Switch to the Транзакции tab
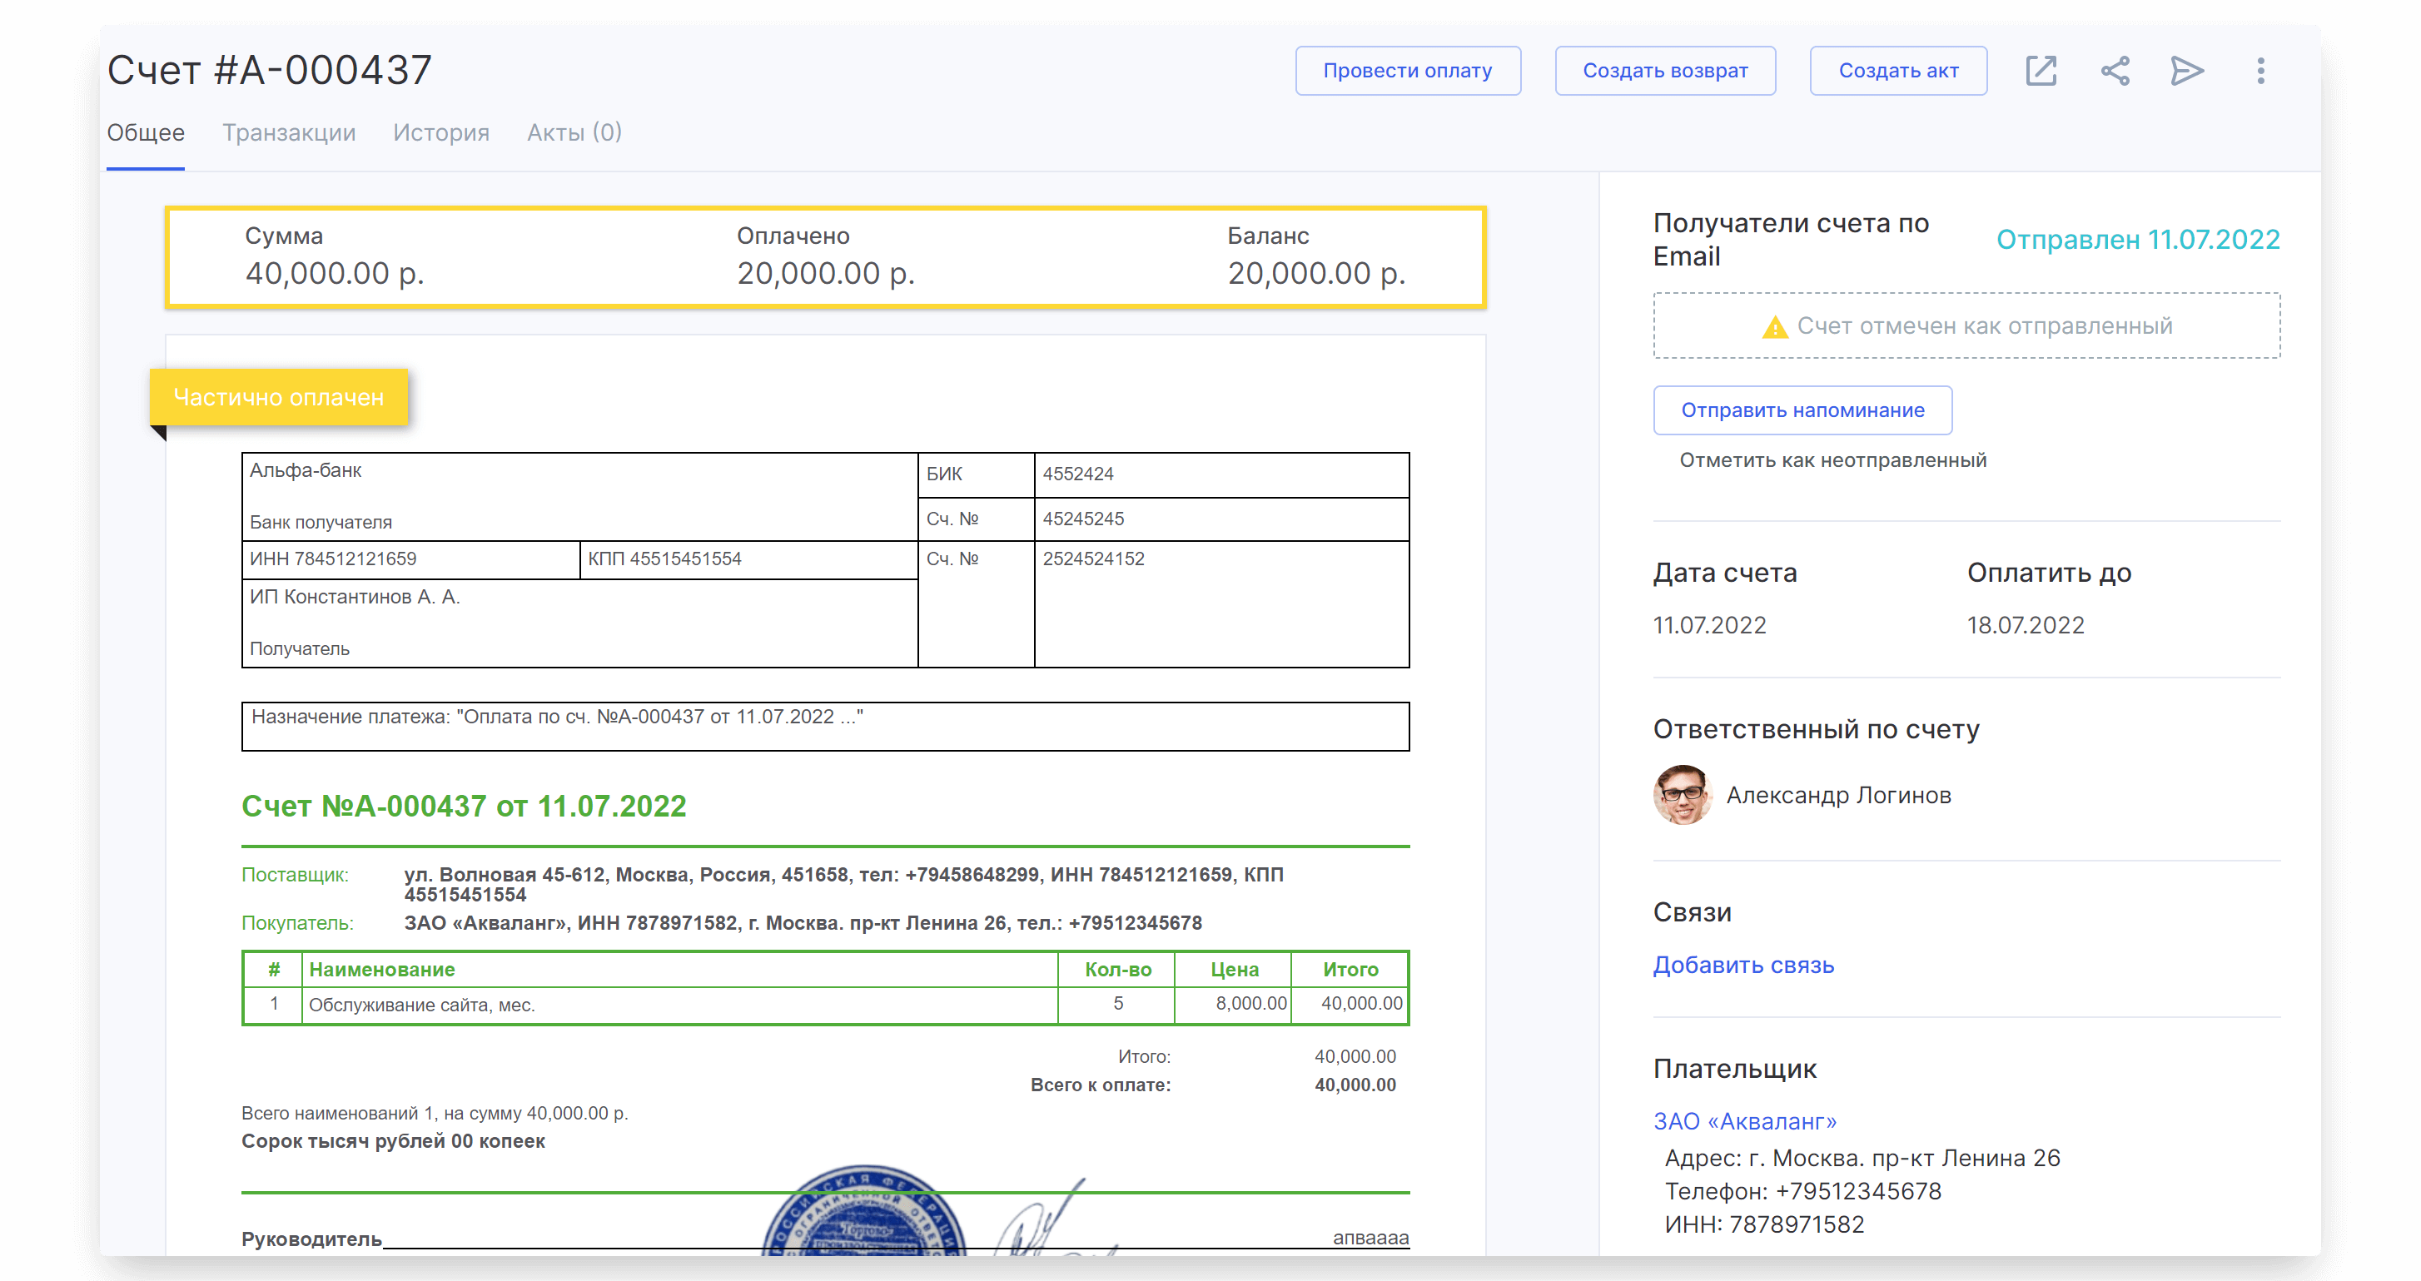 [x=289, y=132]
